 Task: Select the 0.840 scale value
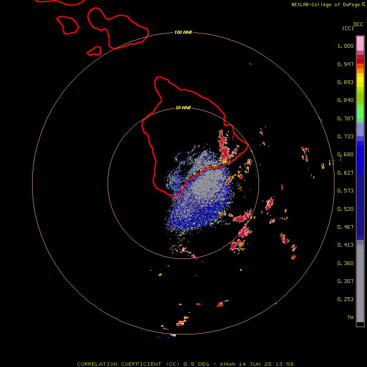point(345,100)
